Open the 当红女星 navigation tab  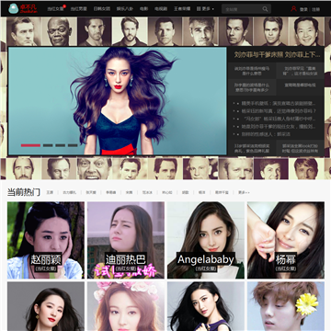click(x=55, y=9)
